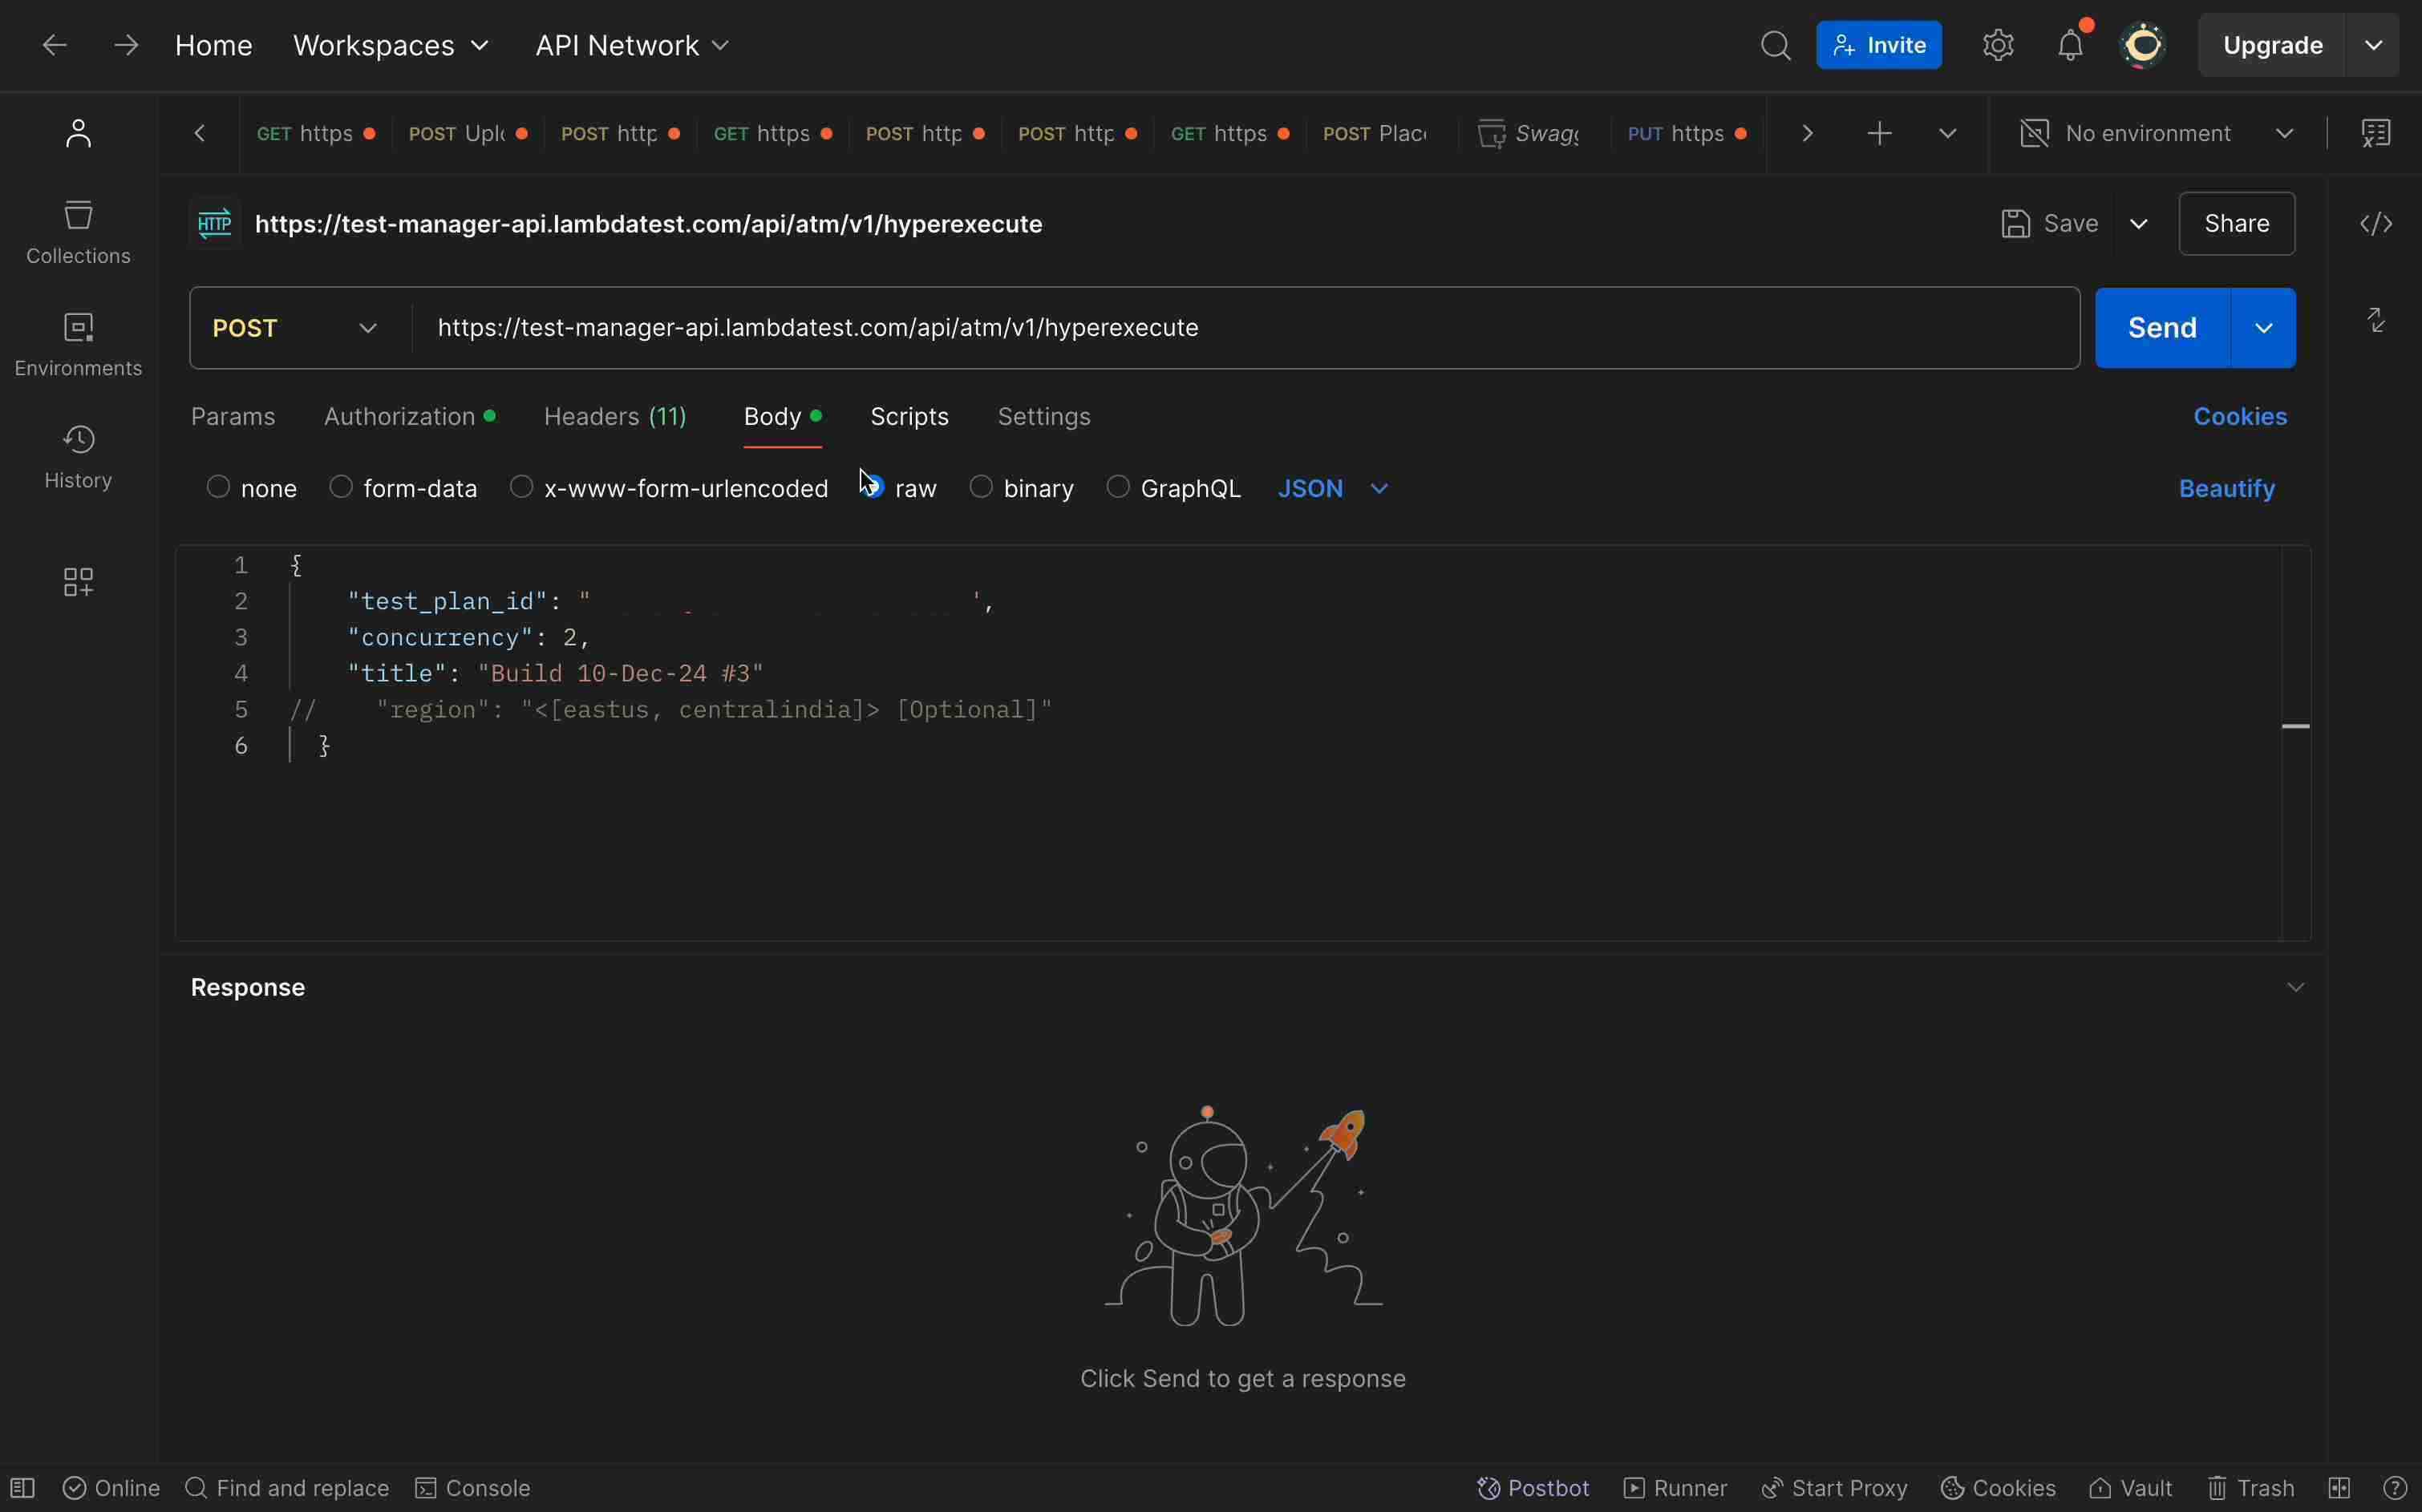The image size is (2422, 1512).
Task: Click the Share button
Action: (x=2236, y=223)
